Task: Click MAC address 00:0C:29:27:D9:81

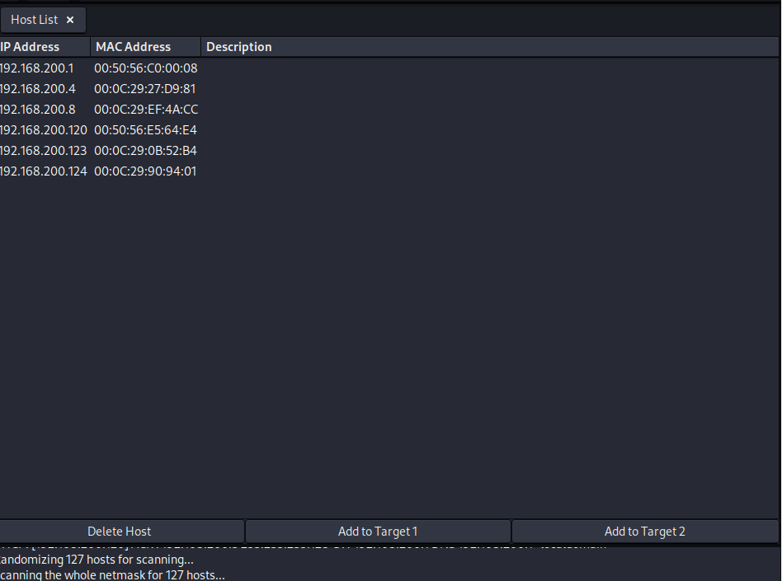Action: click(145, 89)
